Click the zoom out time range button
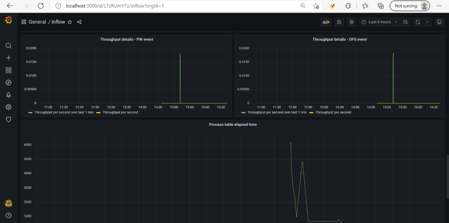This screenshot has height=223, width=449. [x=406, y=22]
